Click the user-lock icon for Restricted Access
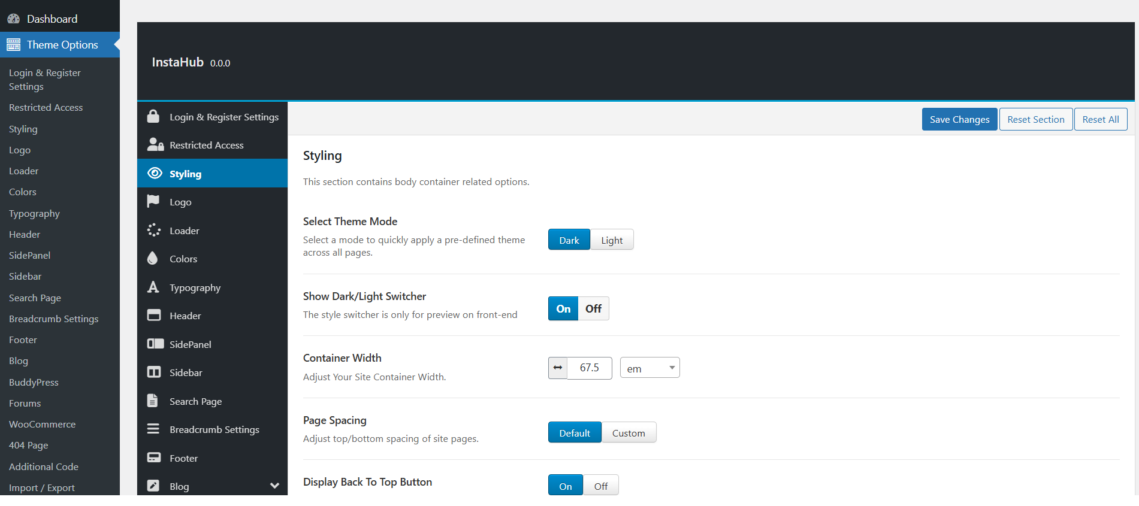 click(x=155, y=144)
